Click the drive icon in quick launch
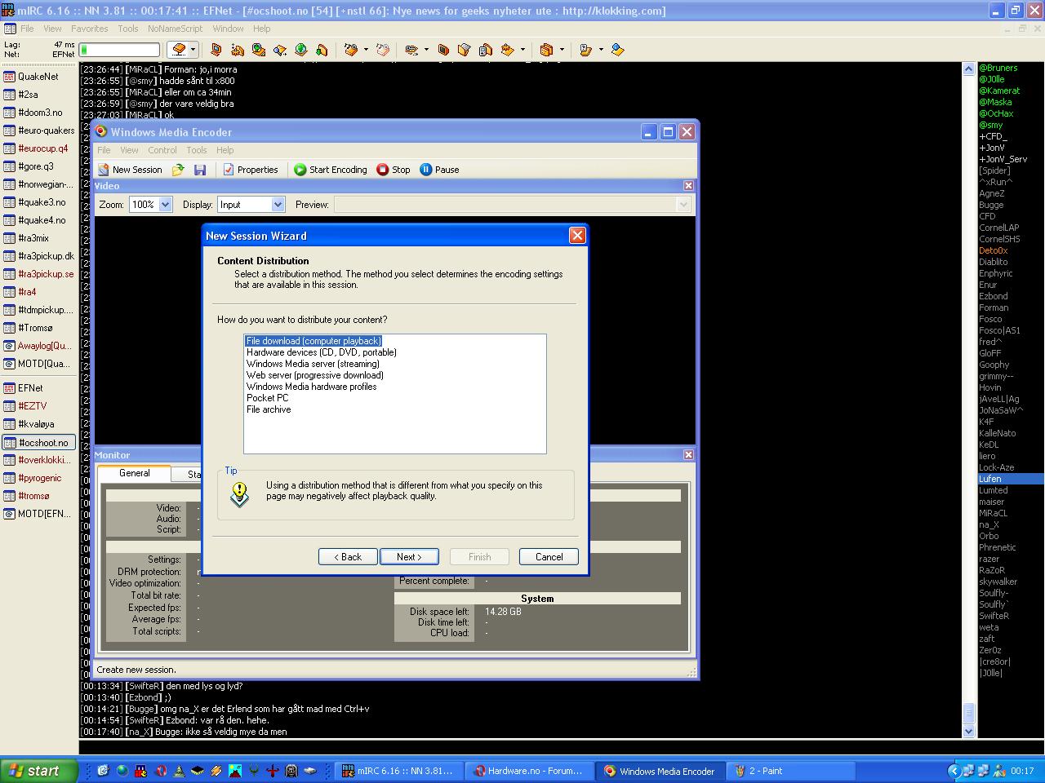Screen dimensions: 1045x783 (x=310, y=771)
